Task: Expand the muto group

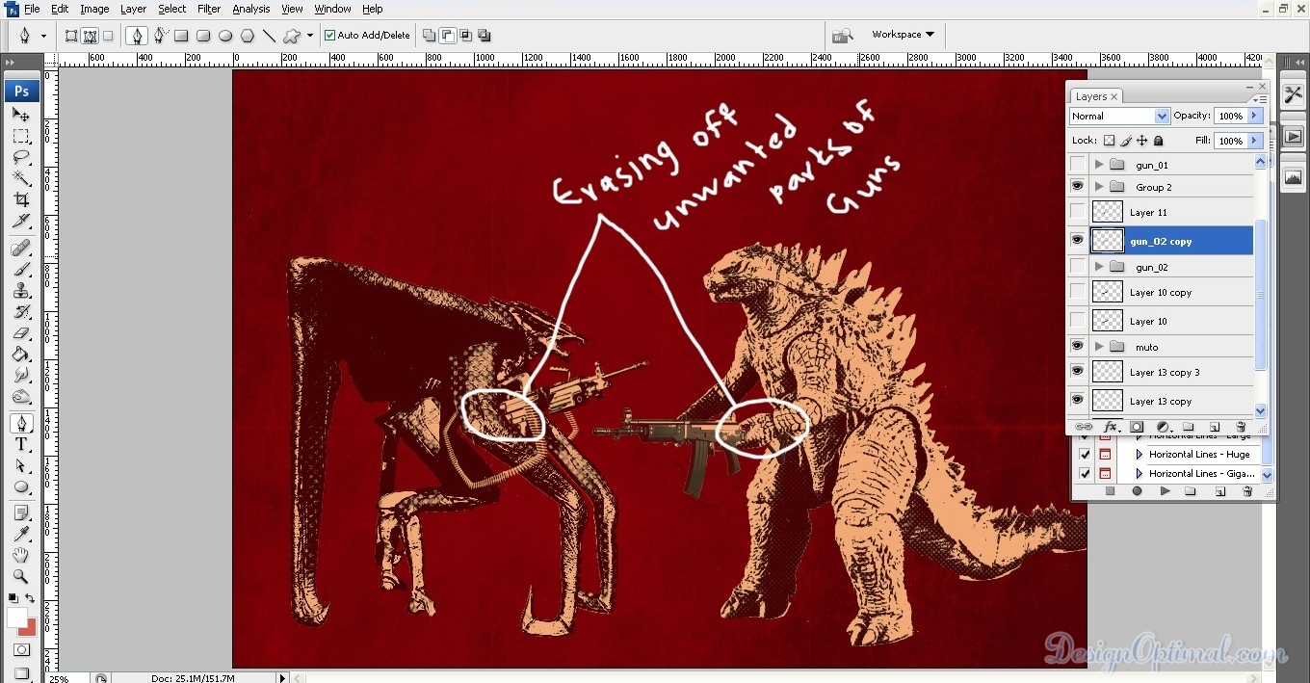Action: point(1099,347)
